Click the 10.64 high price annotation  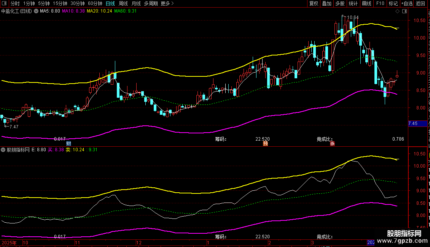pos(353,17)
